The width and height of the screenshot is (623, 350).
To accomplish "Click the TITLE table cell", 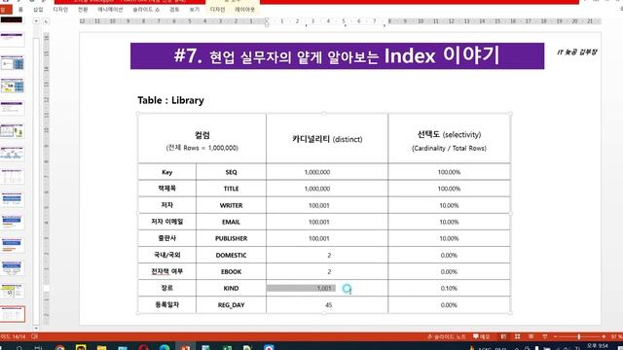I will [231, 189].
